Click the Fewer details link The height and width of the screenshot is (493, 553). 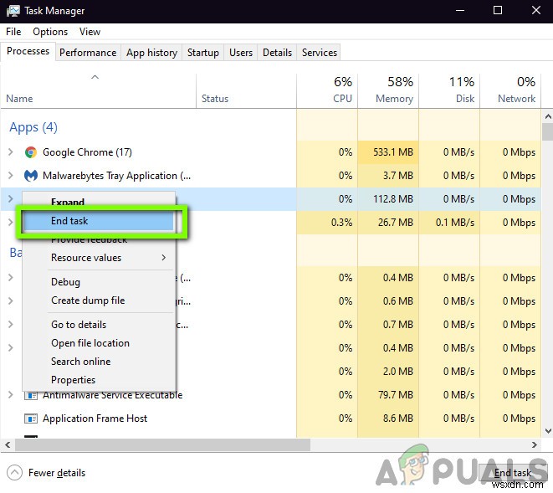point(57,473)
